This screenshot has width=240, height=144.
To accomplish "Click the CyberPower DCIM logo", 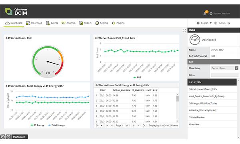I will [16, 12].
